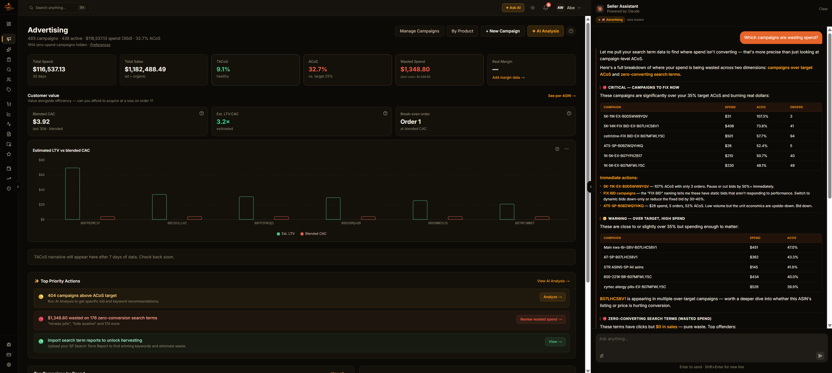Focus the Ask anything chat input
This screenshot has width=832, height=373.
[712, 339]
